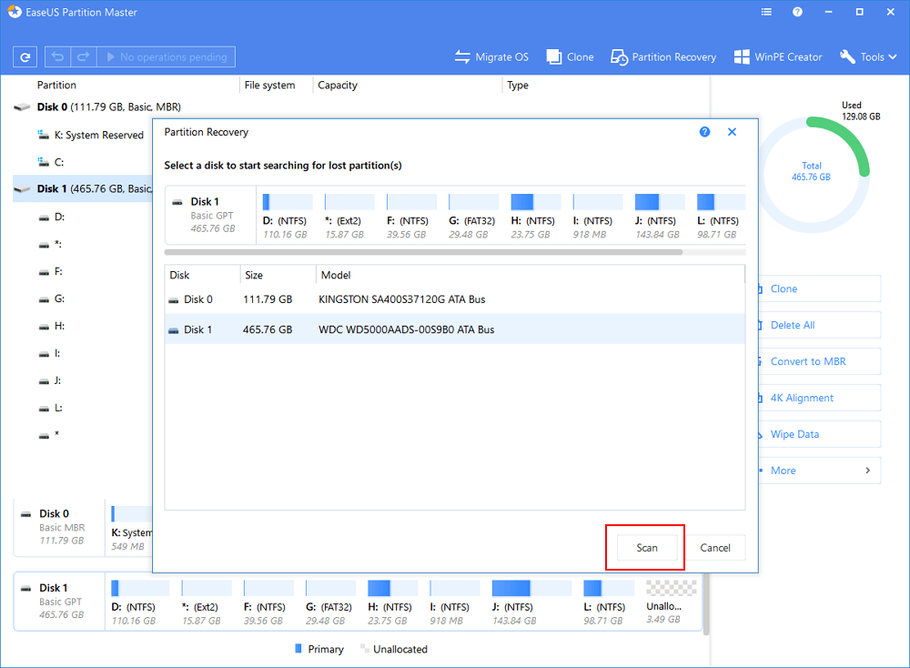Open the Migrate OS tool
Viewport: 910px width, 668px height.
click(x=491, y=56)
